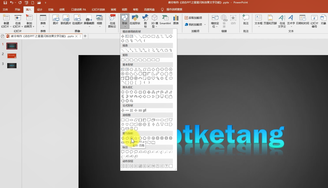This screenshot has width=328, height=188.
Task: Click 获取加载项 get add-ins button
Action: click(193, 18)
